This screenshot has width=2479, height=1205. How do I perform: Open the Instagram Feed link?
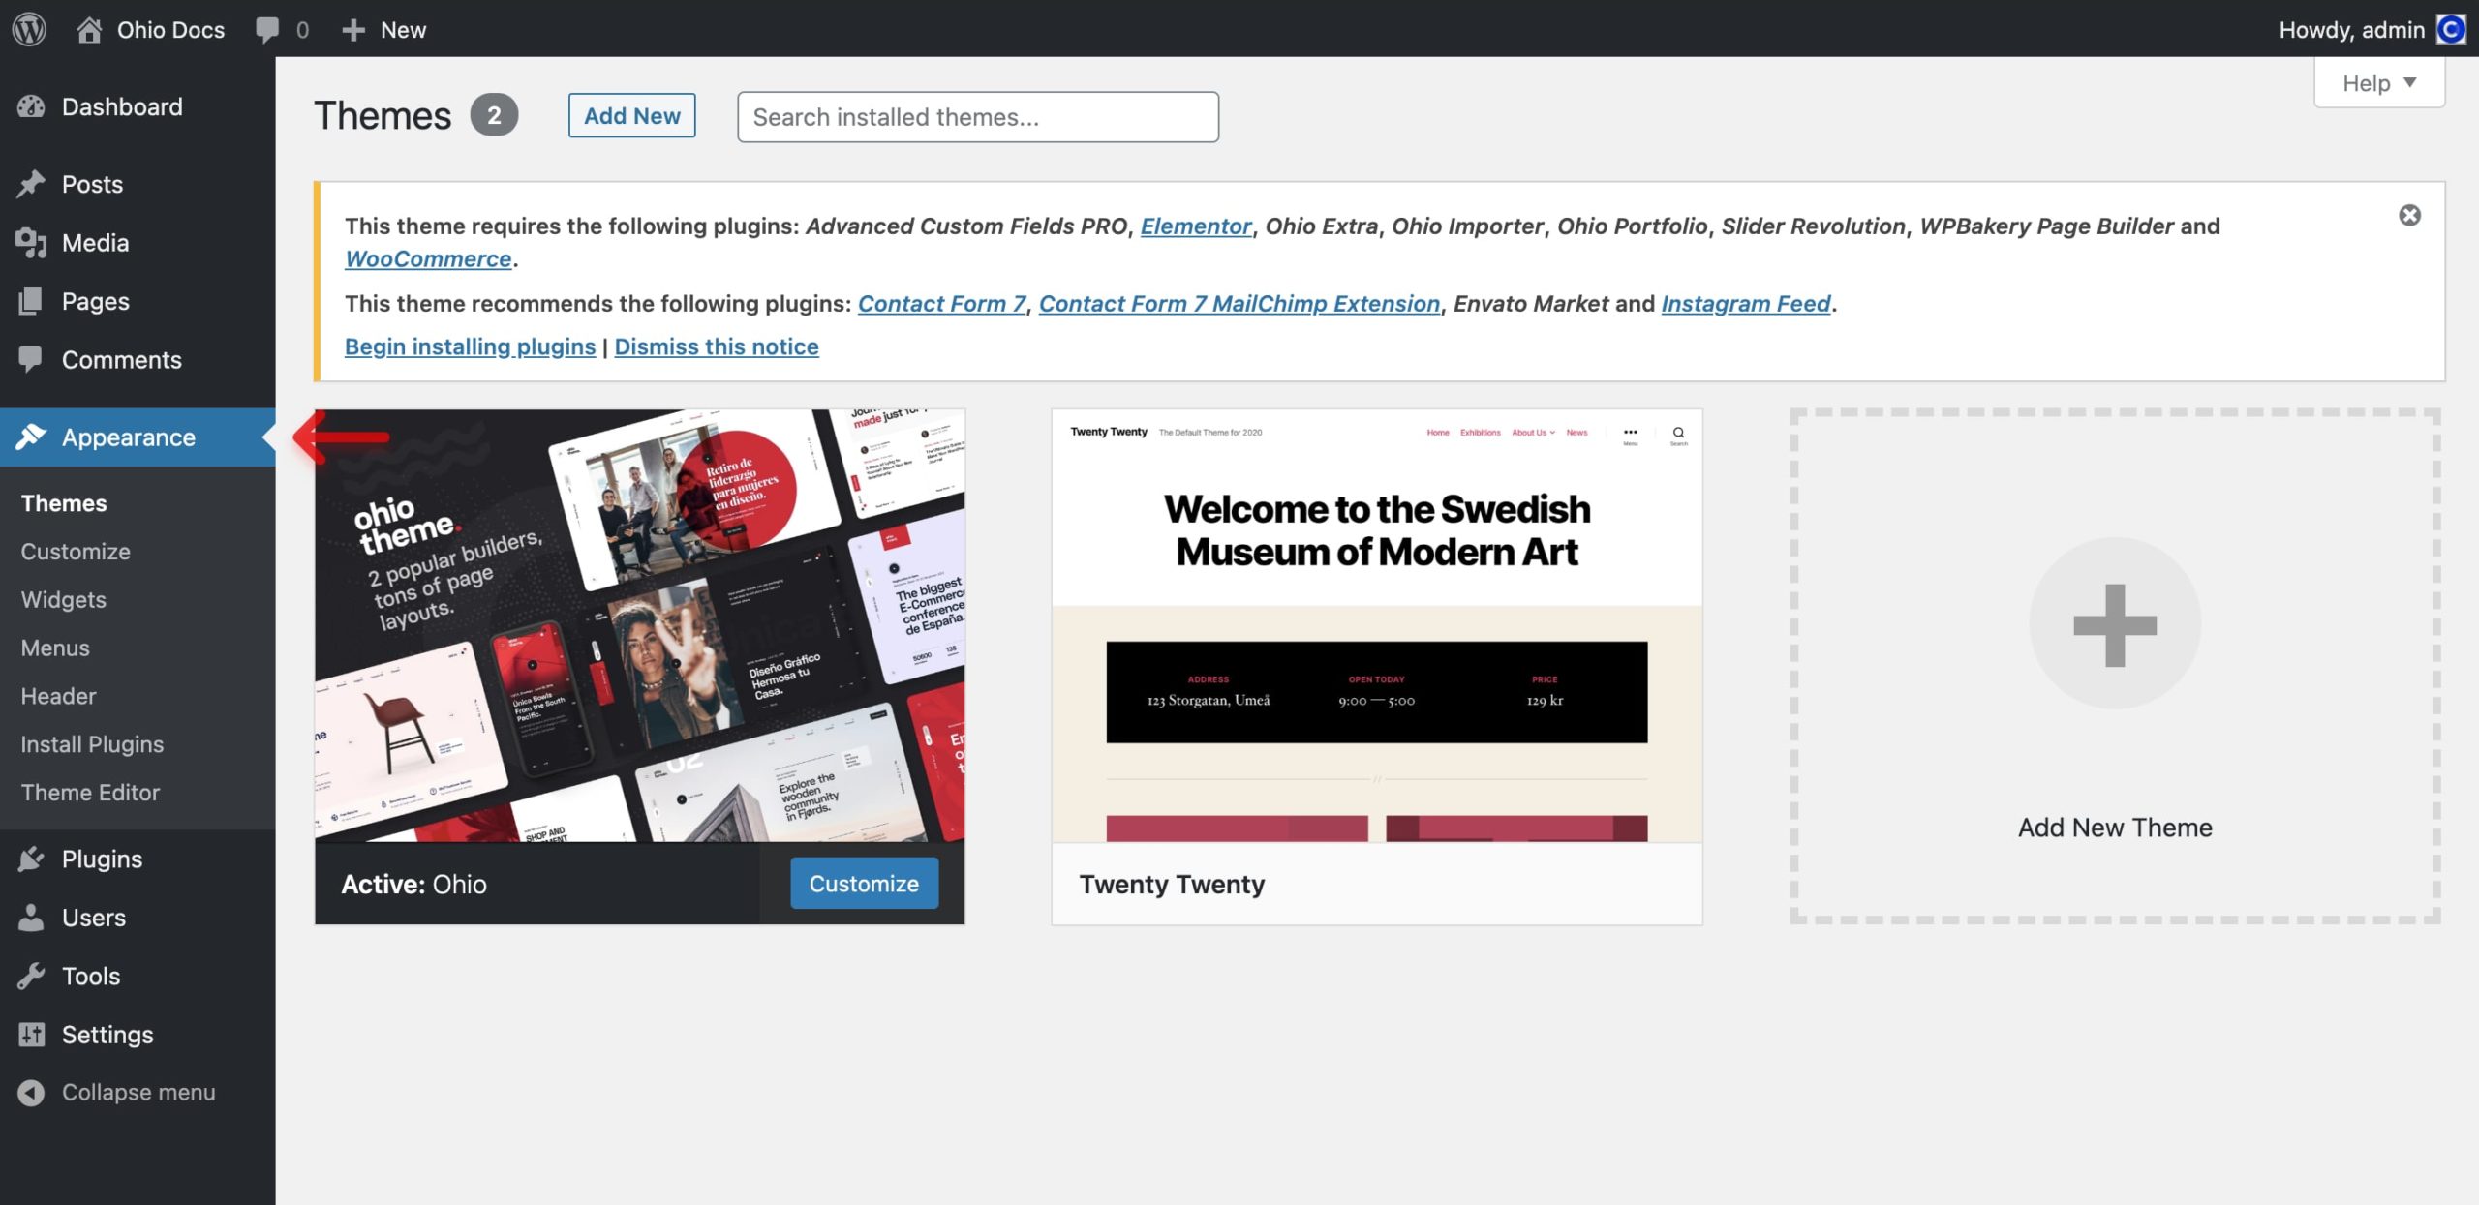pos(1746,303)
